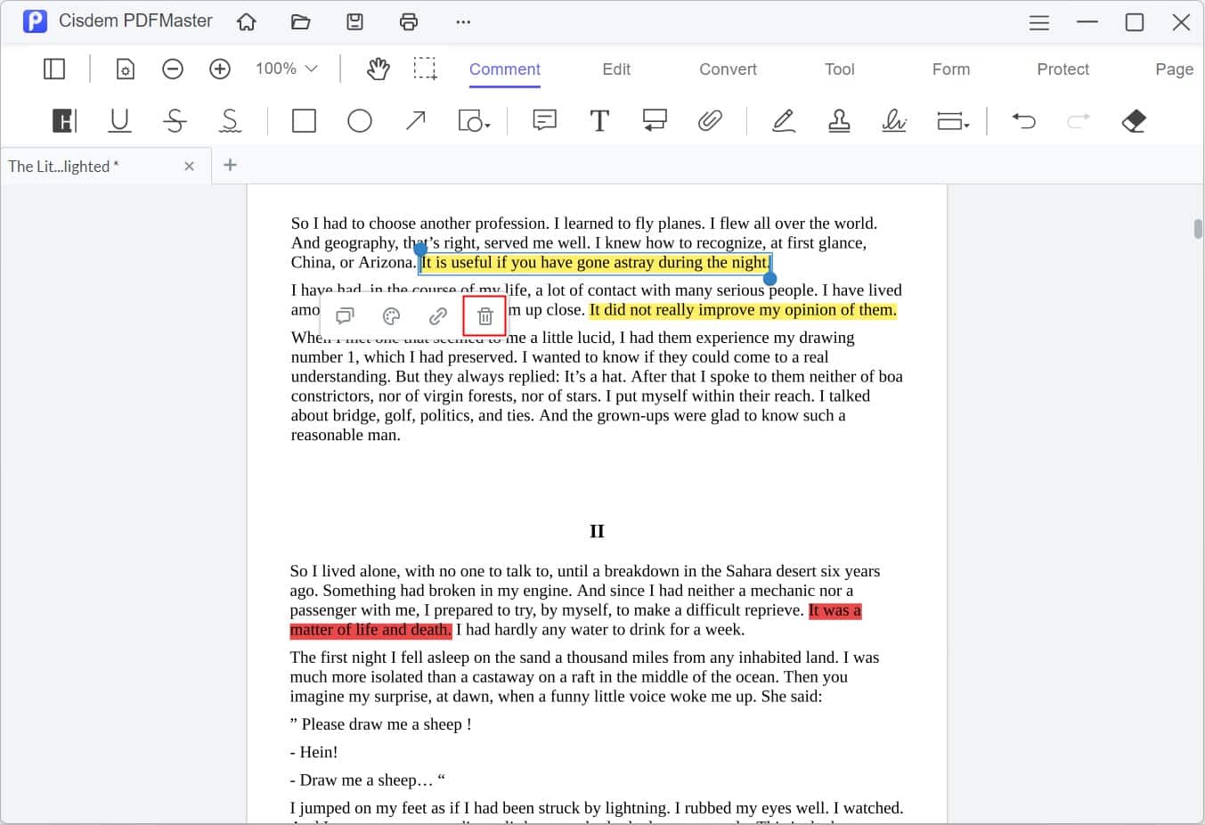Select the Highlight tool
Screen dimensions: 1205x825
click(63, 120)
